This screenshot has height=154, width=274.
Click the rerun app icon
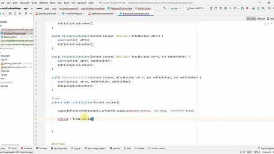click(x=211, y=8)
